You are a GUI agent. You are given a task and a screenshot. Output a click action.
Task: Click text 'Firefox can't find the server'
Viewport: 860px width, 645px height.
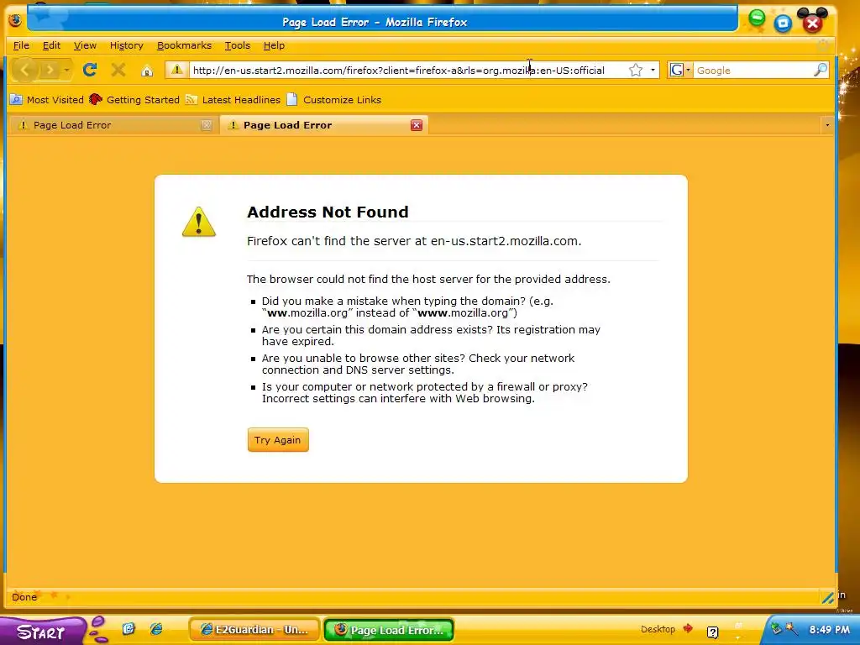[328, 241]
